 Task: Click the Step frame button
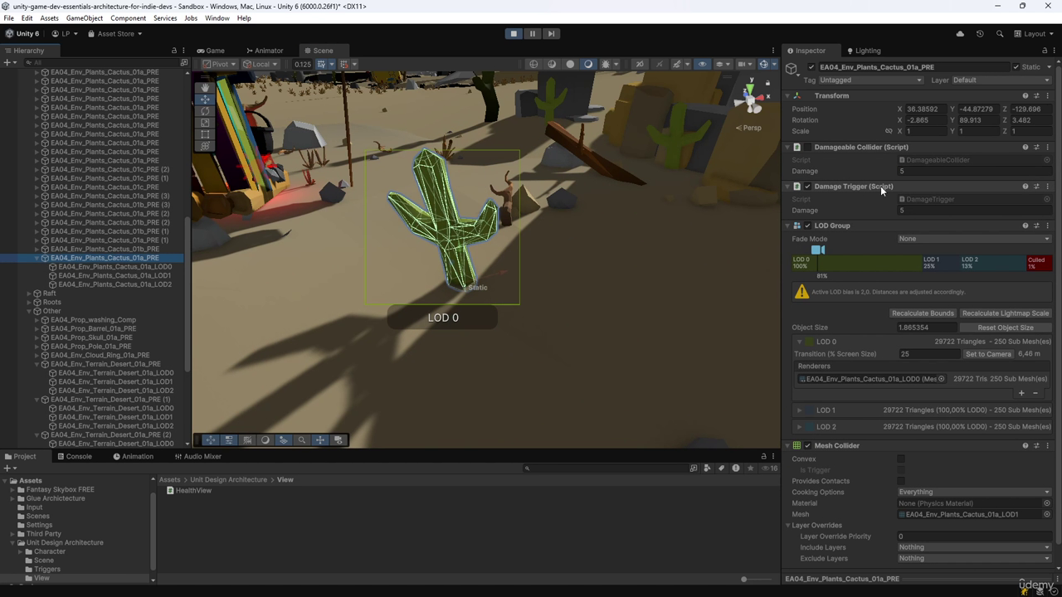pyautogui.click(x=551, y=34)
